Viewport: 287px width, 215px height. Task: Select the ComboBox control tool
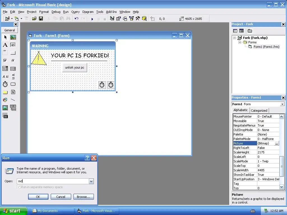point(5,69)
